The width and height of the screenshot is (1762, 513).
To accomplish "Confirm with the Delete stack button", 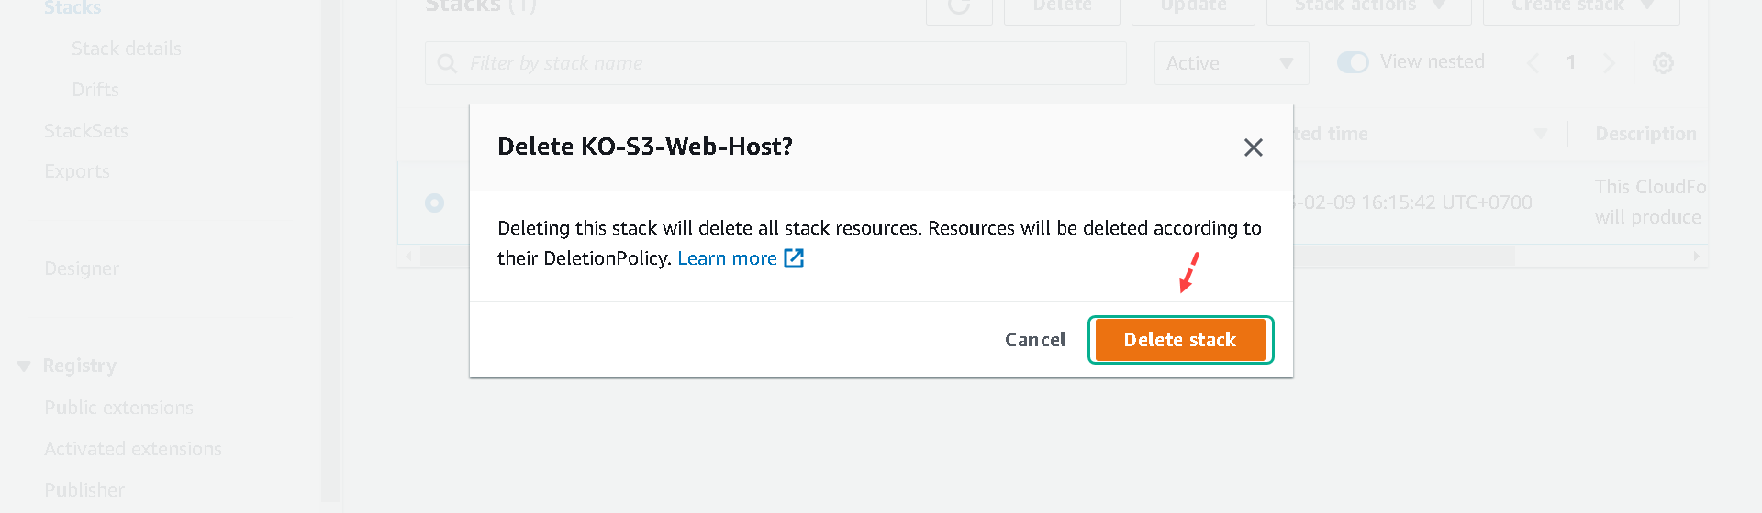I will coord(1180,340).
